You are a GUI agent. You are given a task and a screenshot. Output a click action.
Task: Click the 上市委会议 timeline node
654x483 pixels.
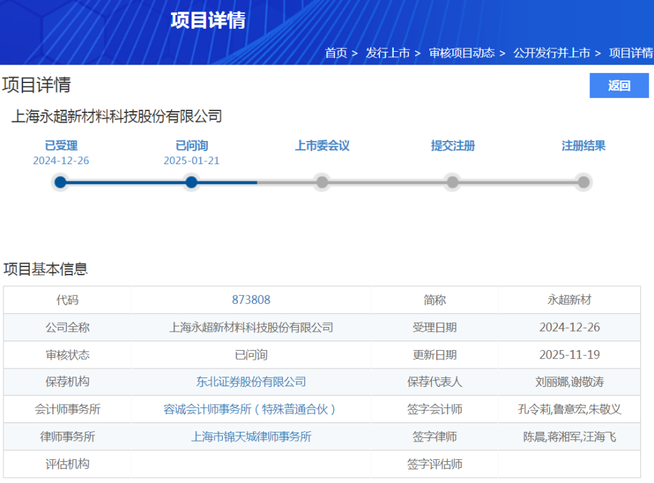(322, 182)
